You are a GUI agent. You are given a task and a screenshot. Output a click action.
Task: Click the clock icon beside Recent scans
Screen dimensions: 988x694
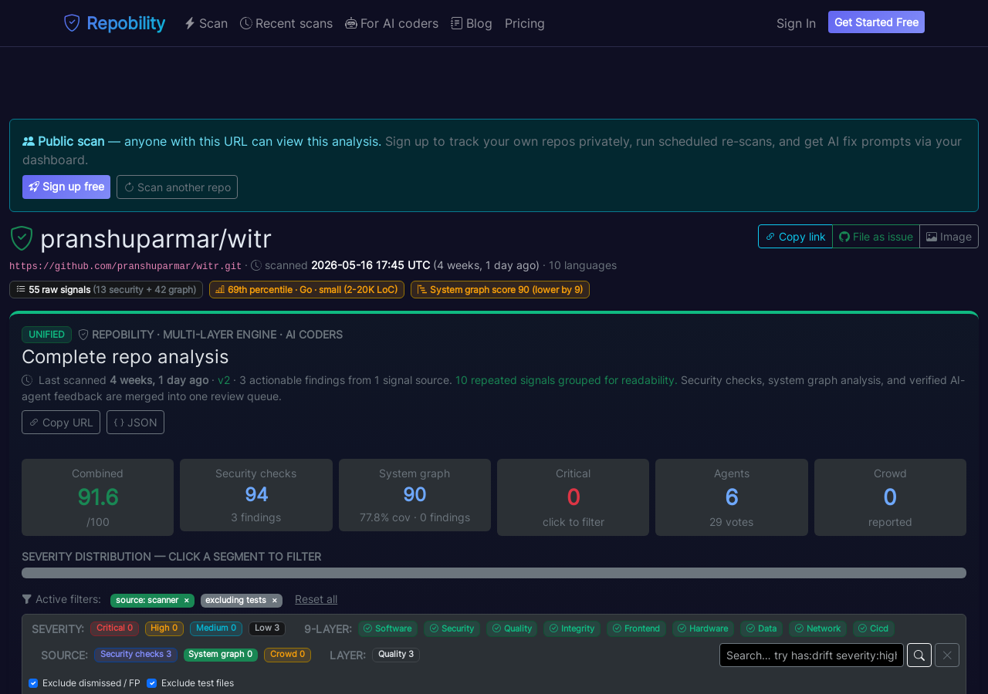(x=246, y=23)
